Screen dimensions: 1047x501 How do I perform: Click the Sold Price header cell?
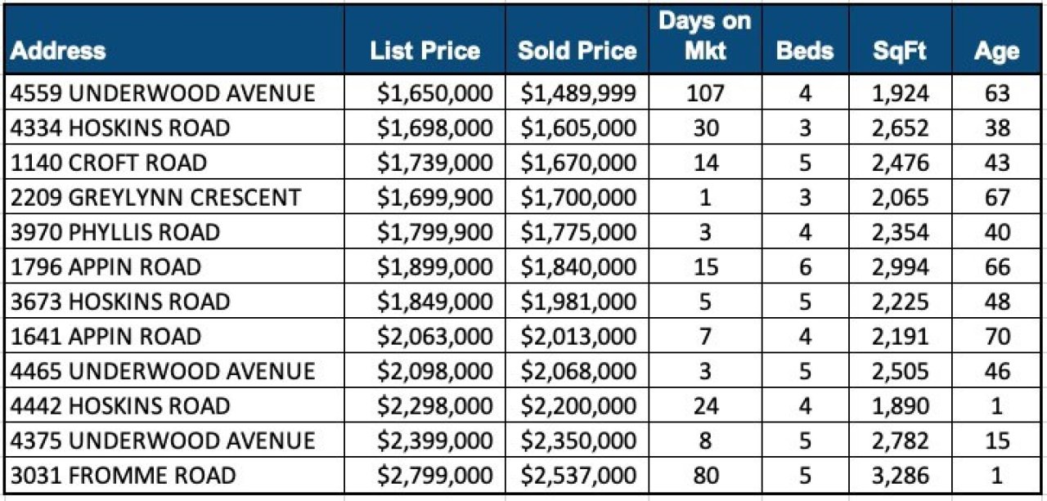point(577,51)
